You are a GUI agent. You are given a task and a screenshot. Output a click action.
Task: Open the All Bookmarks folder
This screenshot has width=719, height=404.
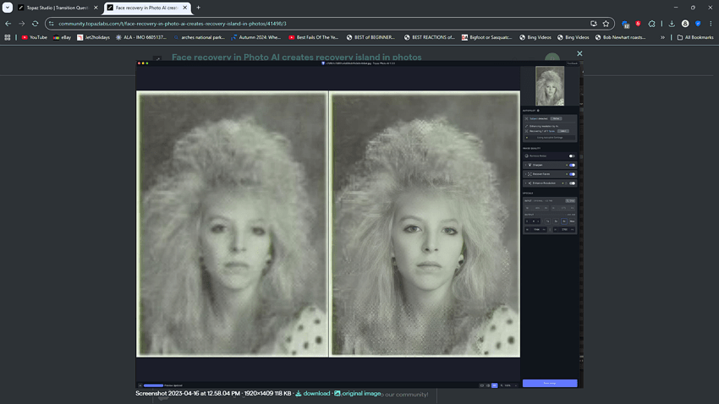(694, 37)
